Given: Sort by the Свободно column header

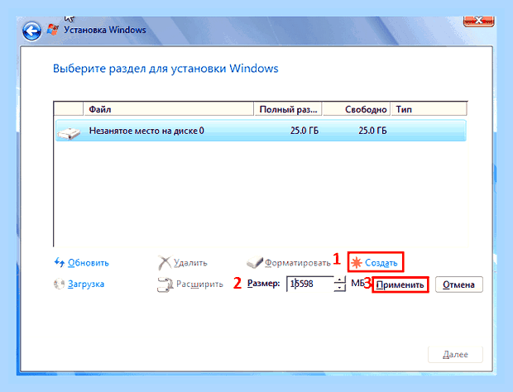Looking at the screenshot, I should (x=357, y=109).
